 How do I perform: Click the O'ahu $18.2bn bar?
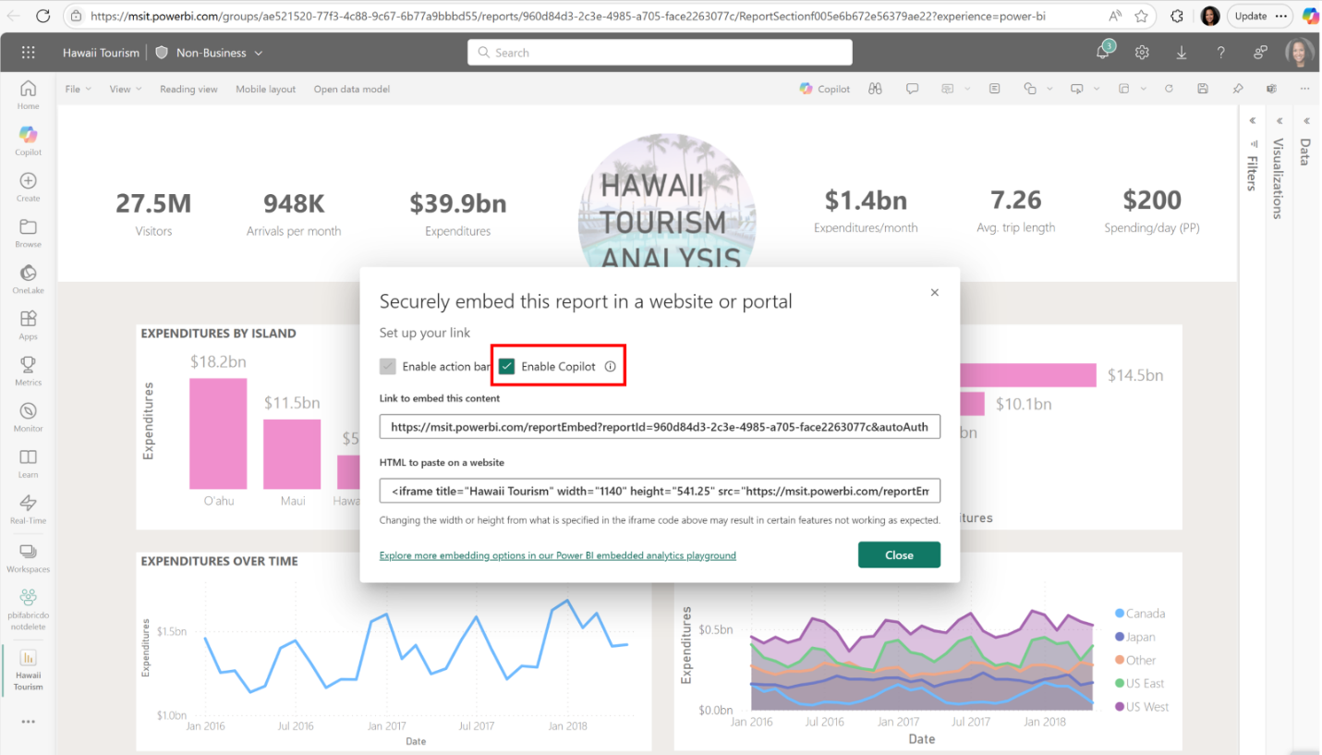pyautogui.click(x=218, y=433)
